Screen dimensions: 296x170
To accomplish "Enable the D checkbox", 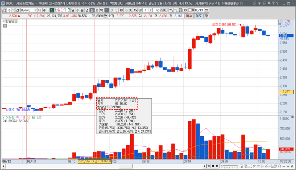I will tap(190, 10).
